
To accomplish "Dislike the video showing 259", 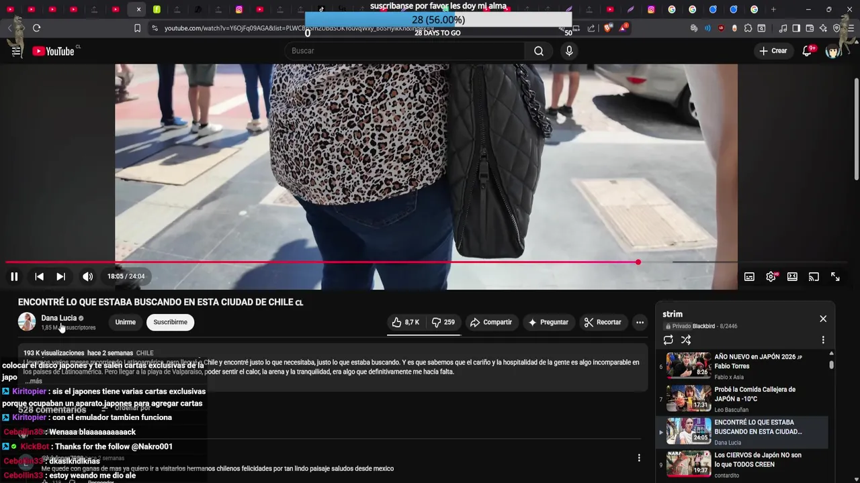I will click(443, 322).
